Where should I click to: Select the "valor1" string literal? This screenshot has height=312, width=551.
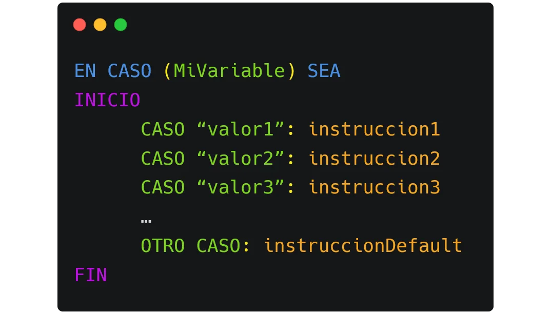click(241, 129)
